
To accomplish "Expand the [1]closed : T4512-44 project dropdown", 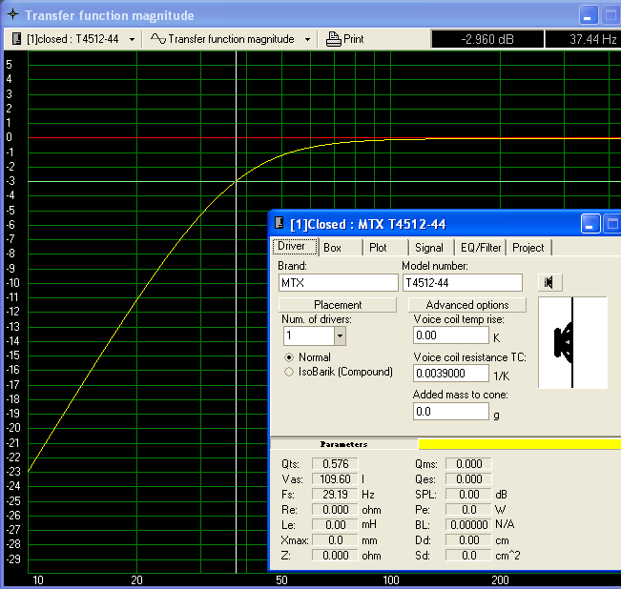I will pyautogui.click(x=132, y=39).
